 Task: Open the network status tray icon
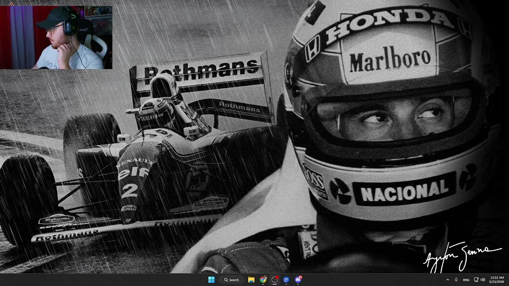476,280
